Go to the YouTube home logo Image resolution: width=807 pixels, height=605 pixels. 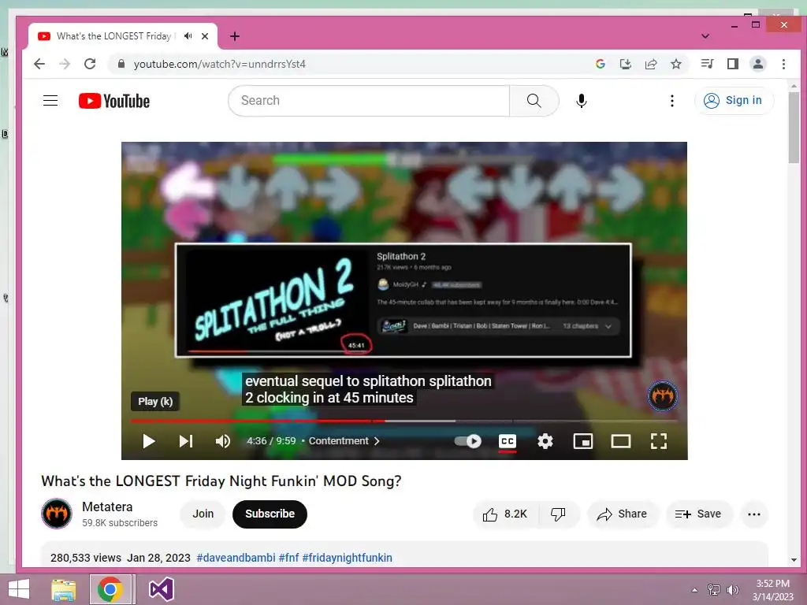[114, 101]
